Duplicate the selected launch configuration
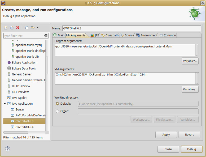Image resolution: width=206 pixels, height=157 pixels. (x=12, y=28)
